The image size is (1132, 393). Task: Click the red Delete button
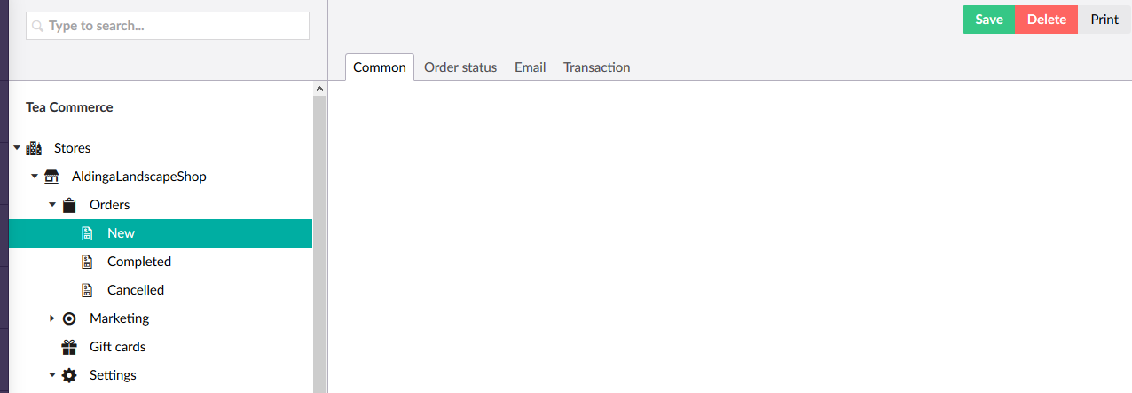[1047, 20]
